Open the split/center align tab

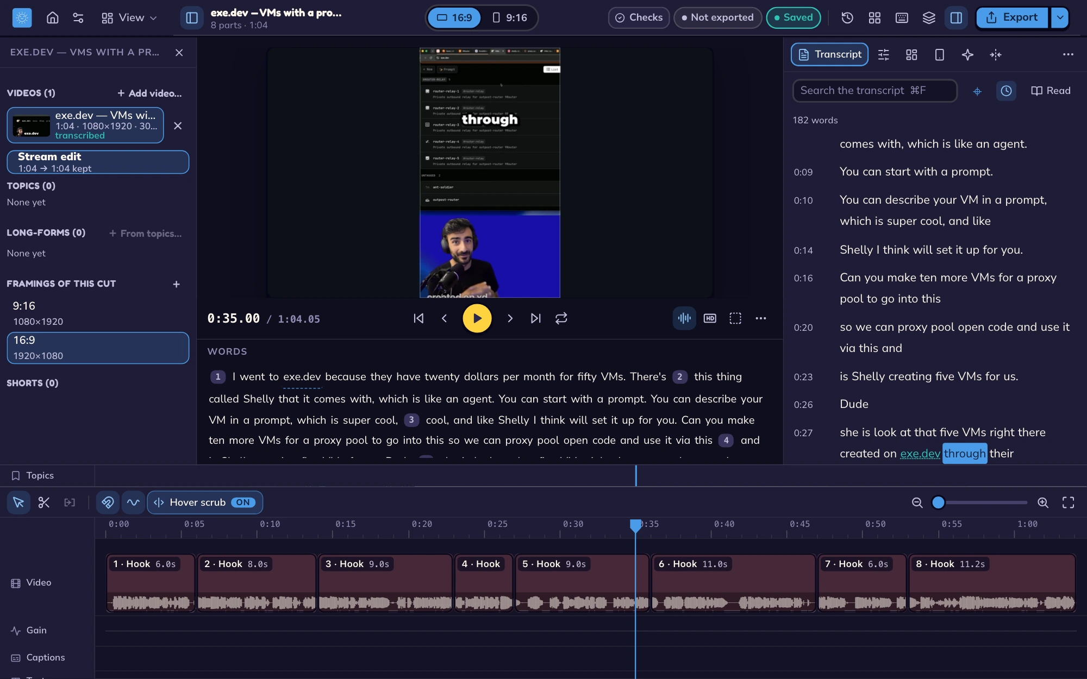tap(996, 54)
